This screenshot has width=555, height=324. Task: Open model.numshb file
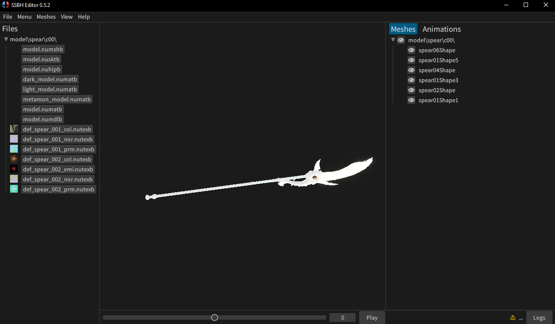[x=43, y=49]
